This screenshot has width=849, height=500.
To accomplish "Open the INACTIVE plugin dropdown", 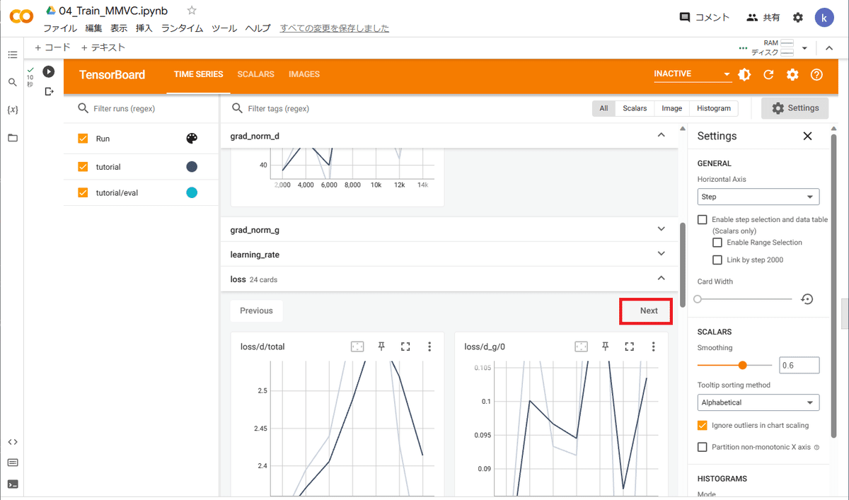I will pos(692,74).
